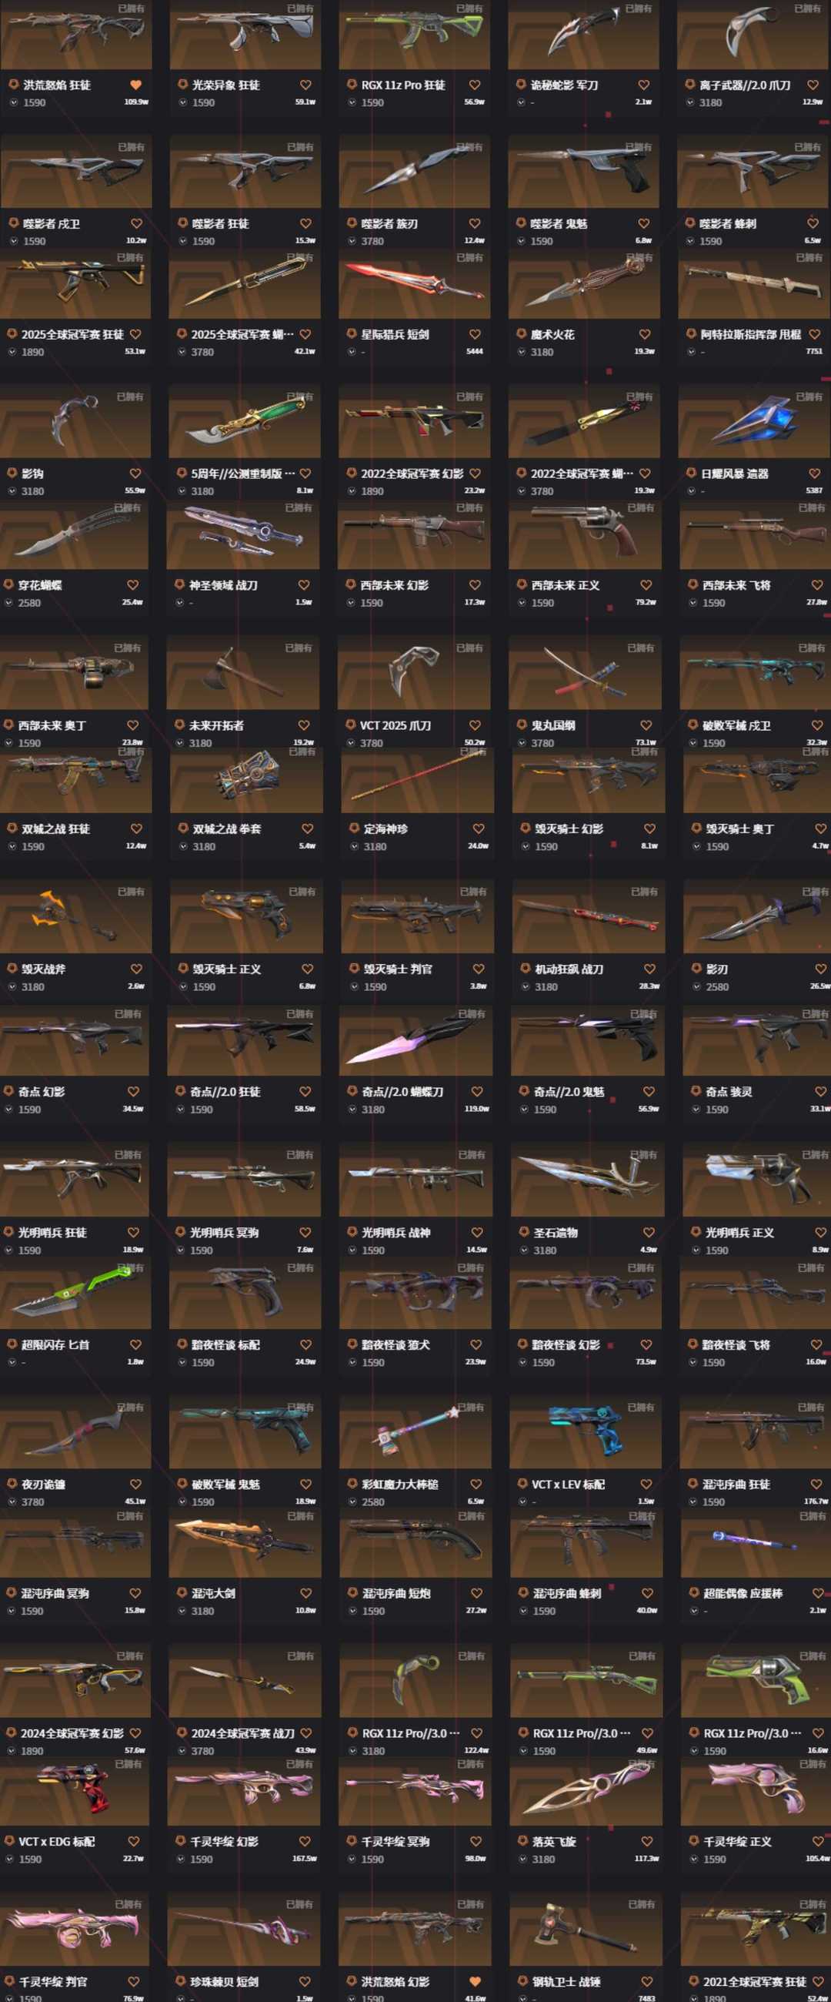This screenshot has height=2002, width=831.
Task: Click the 已拥有 badge on 日耀风暴 遗器
Action: tap(809, 397)
